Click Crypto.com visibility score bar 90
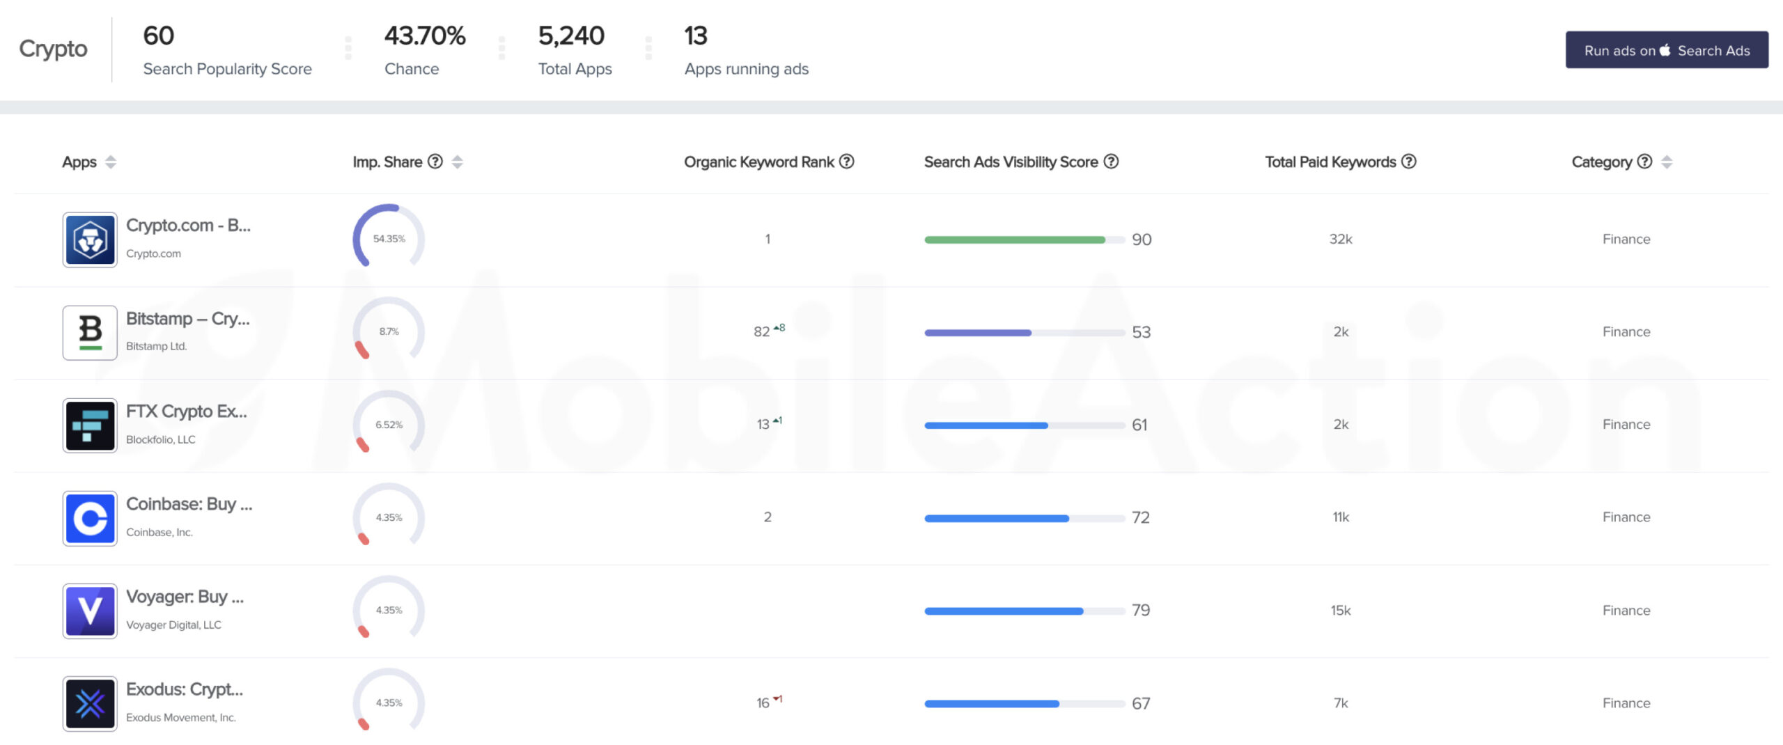 [x=1025, y=240]
